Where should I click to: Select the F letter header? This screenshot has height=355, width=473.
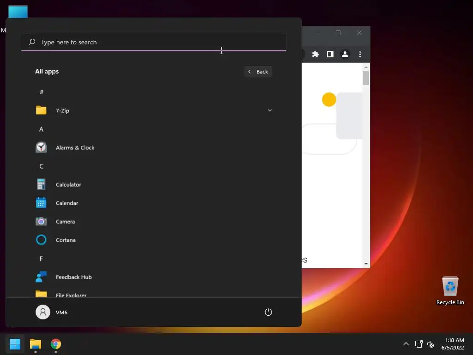[41, 258]
